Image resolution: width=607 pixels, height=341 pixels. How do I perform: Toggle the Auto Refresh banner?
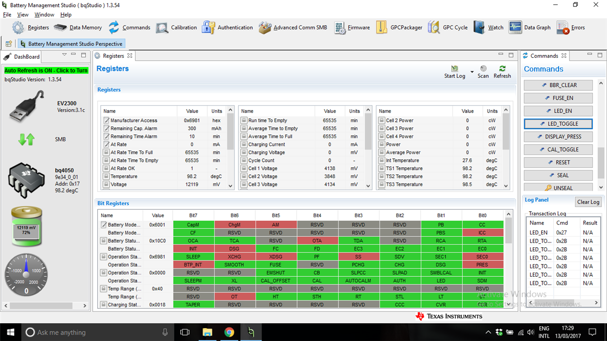[x=46, y=71]
